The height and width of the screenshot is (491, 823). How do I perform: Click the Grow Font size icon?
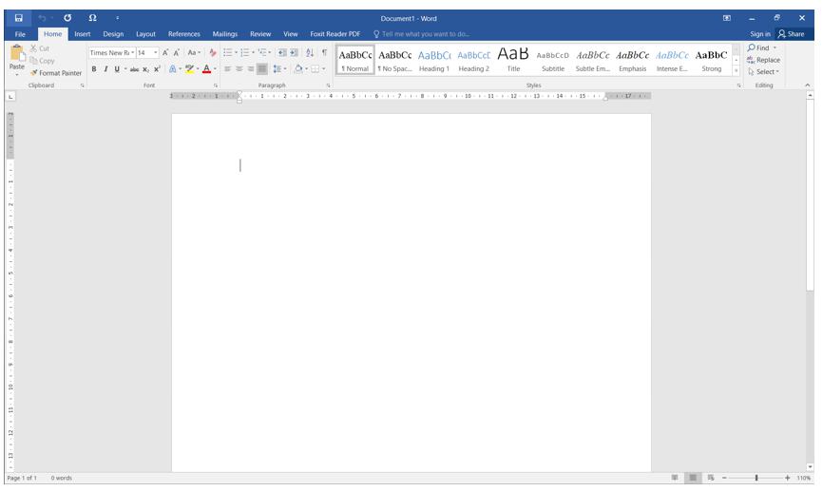pyautogui.click(x=165, y=53)
